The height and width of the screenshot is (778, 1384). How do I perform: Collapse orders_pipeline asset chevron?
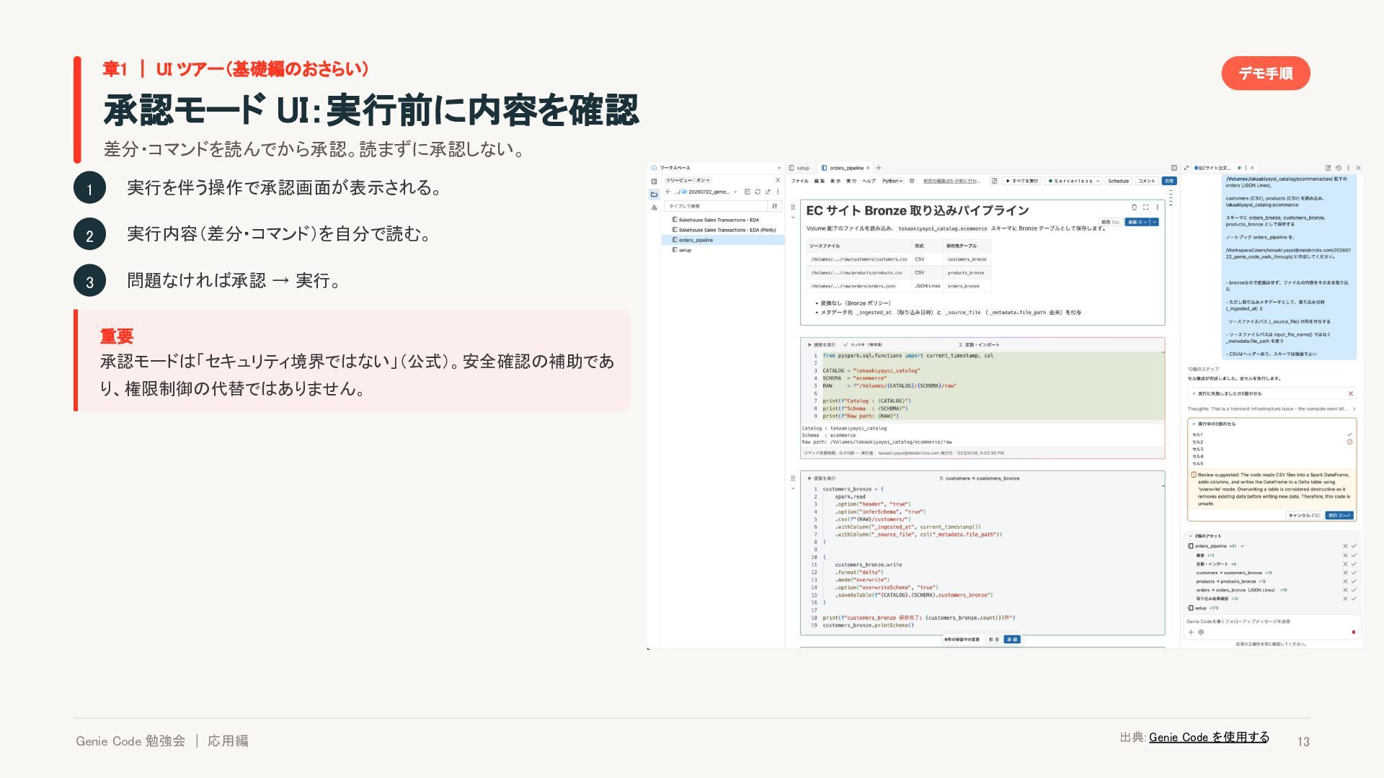tap(1242, 546)
